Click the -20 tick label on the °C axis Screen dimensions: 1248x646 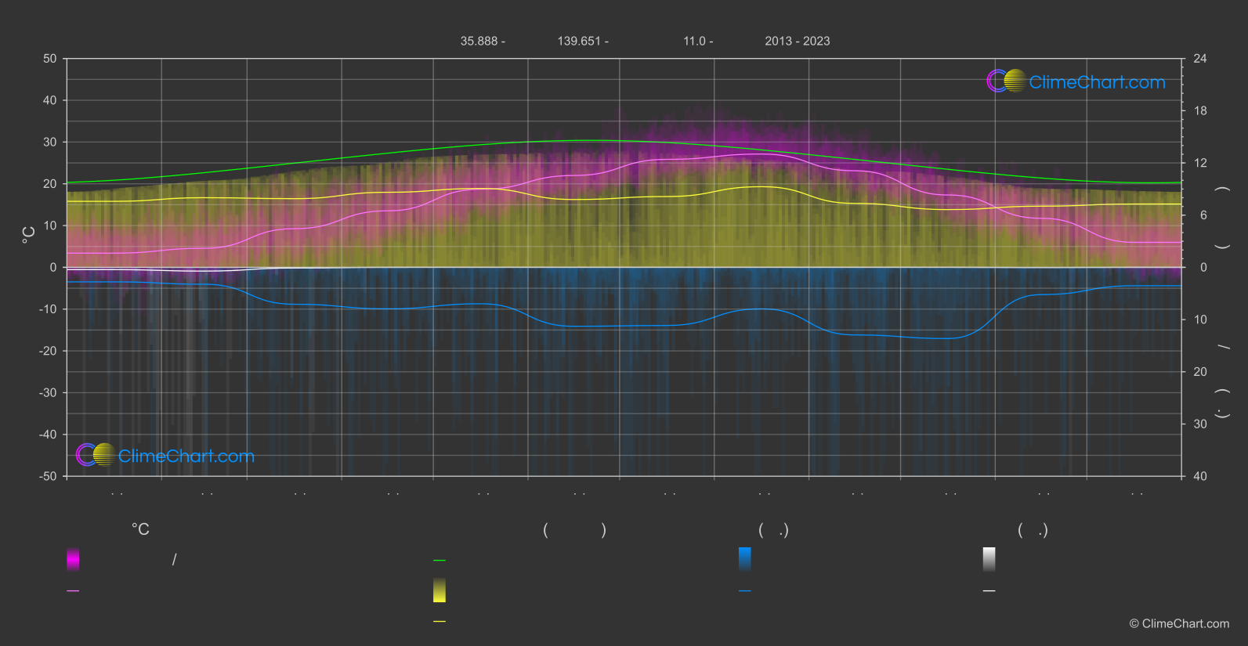click(48, 351)
